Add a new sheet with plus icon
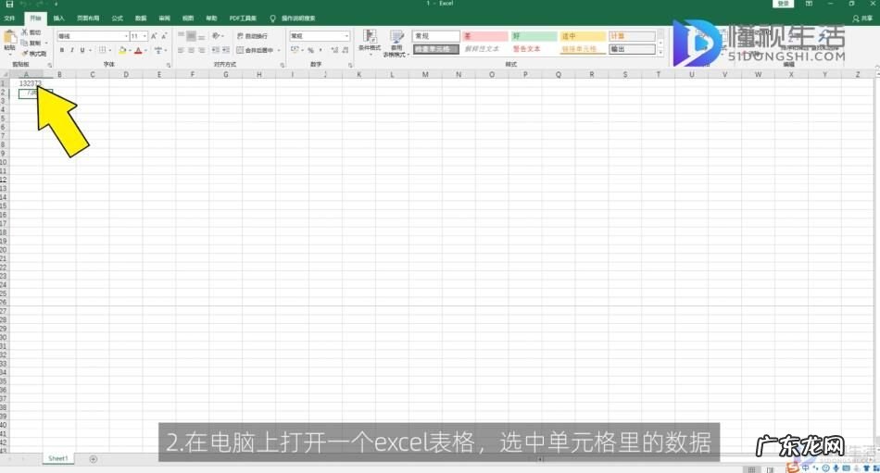Image resolution: width=880 pixels, height=473 pixels. (94, 459)
